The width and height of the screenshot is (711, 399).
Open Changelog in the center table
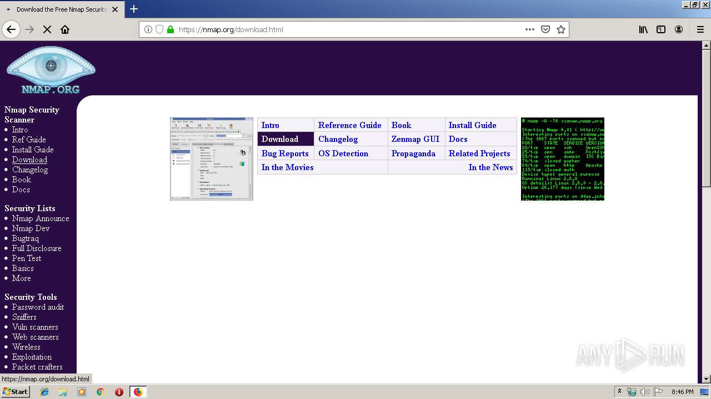click(338, 139)
